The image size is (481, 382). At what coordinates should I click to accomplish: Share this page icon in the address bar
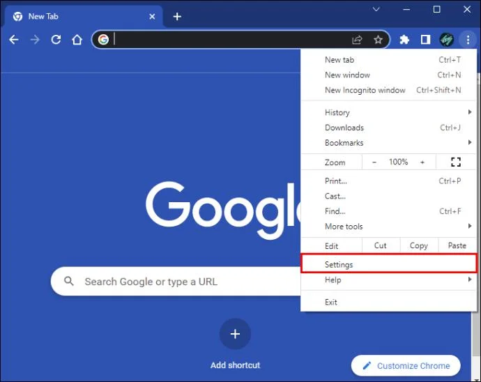pos(357,40)
